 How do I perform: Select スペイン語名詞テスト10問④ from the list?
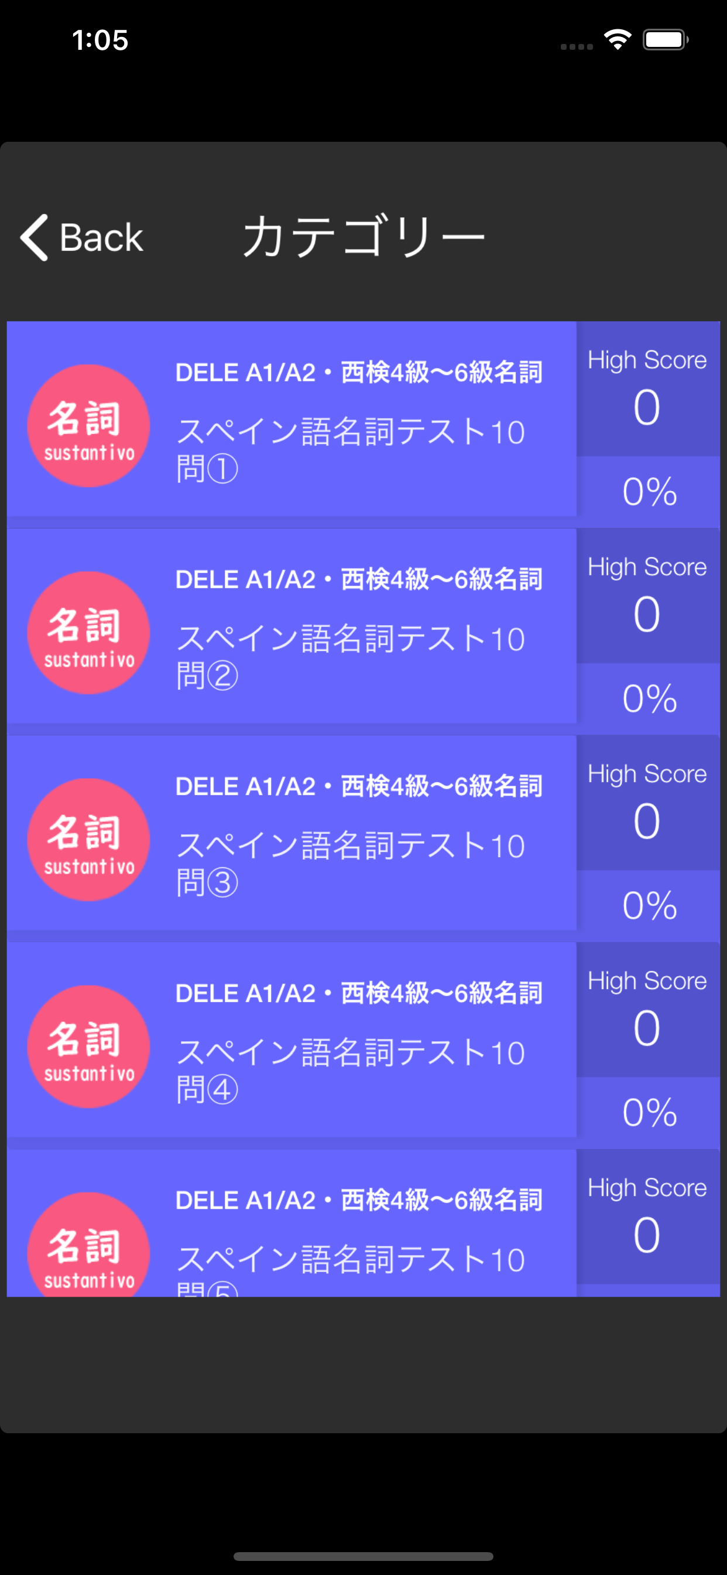(x=351, y=1071)
